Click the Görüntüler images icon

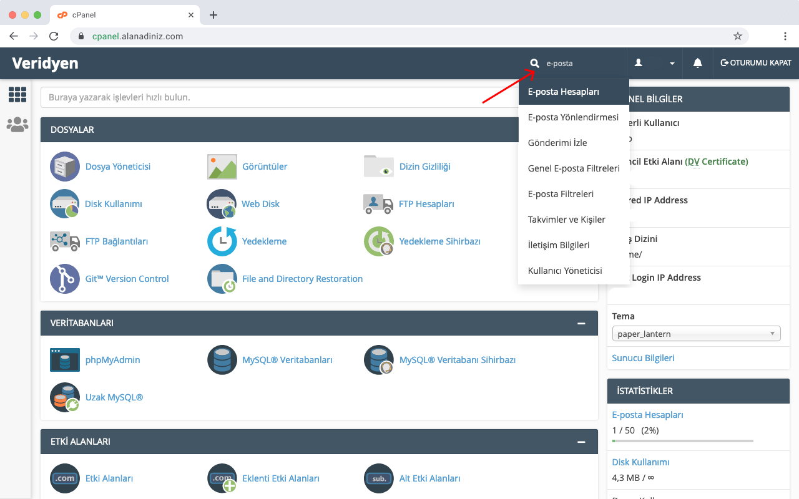coord(222,167)
